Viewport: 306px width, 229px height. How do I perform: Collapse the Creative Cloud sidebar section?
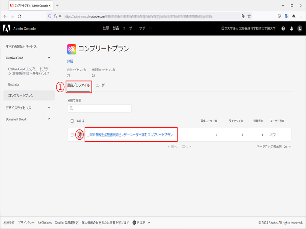(49, 58)
